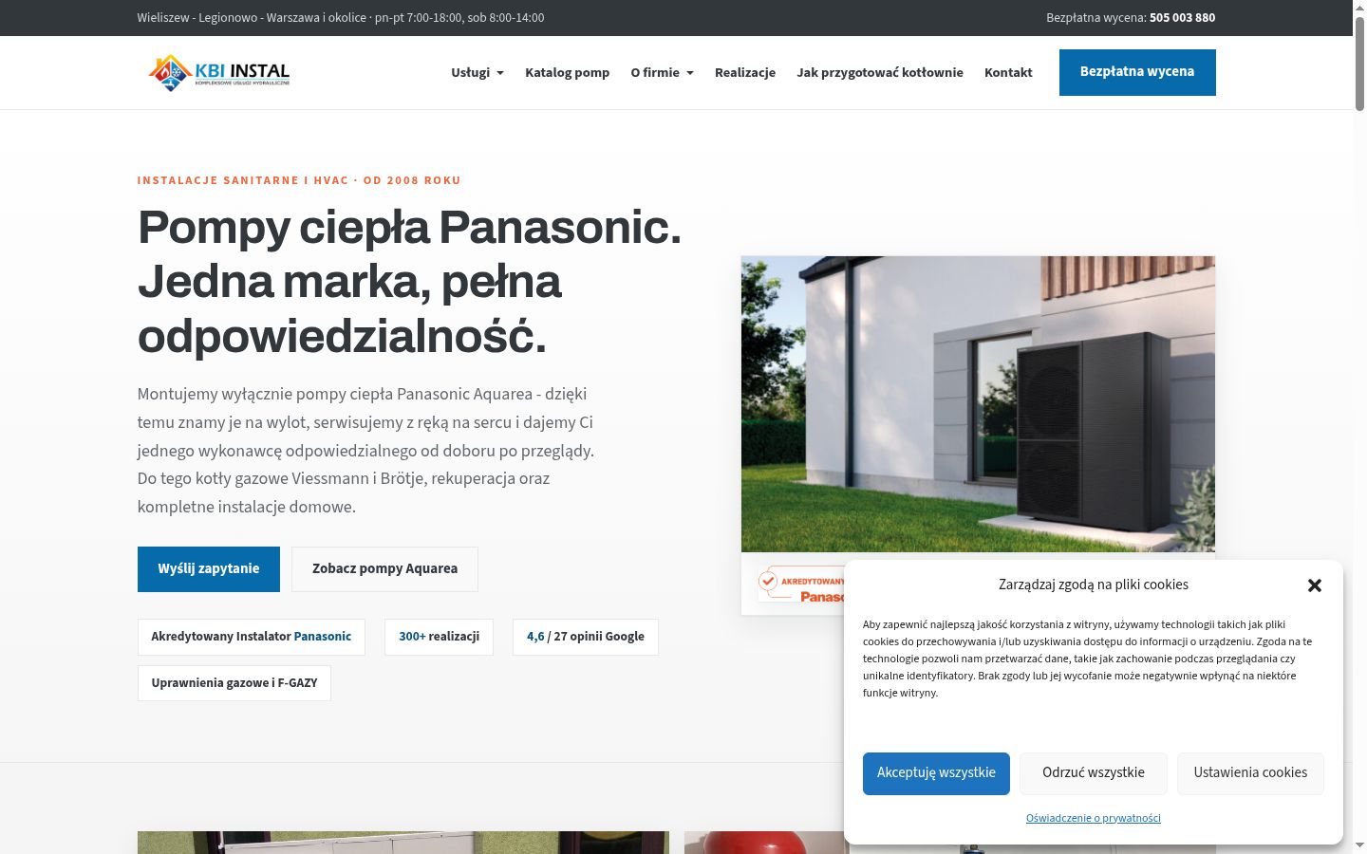Select Zobacz pompy Aquarea button
This screenshot has height=854, width=1367.
click(x=384, y=569)
